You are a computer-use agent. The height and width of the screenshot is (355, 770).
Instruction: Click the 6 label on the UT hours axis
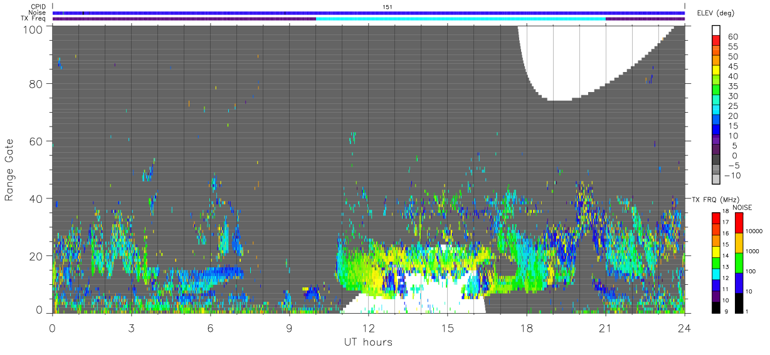click(x=210, y=327)
